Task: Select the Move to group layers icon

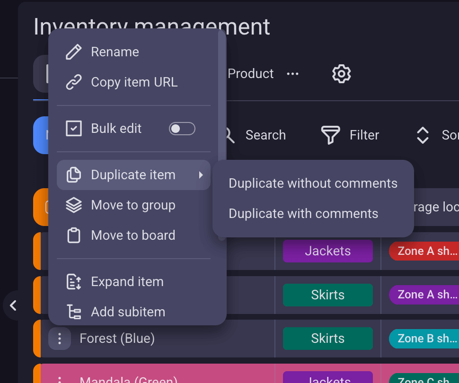Action: coord(73,205)
